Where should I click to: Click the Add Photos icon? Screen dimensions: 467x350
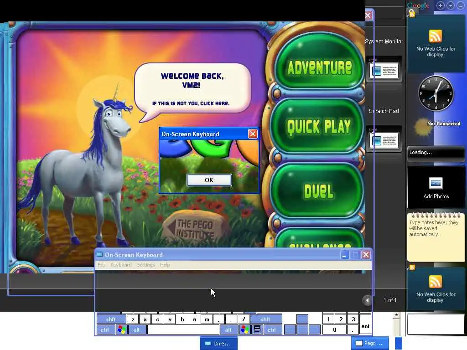pos(436,183)
